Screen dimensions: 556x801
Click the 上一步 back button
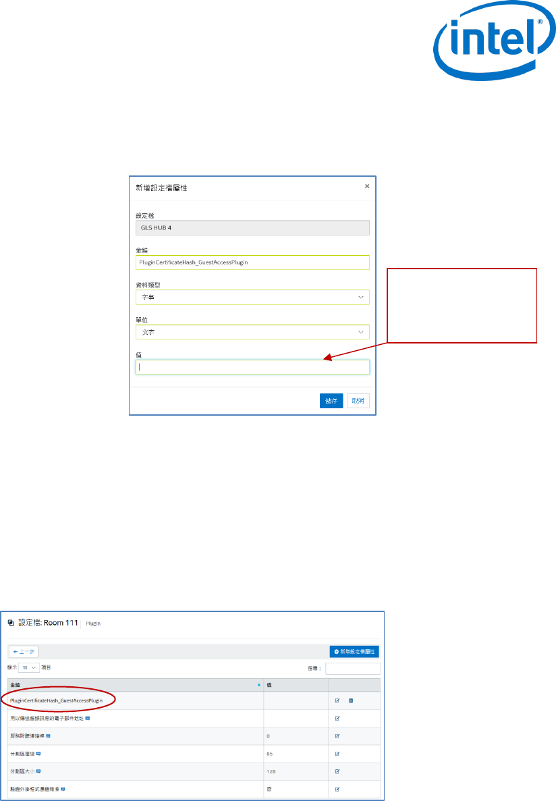point(24,651)
